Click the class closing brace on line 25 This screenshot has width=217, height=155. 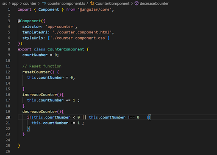tap(19, 146)
